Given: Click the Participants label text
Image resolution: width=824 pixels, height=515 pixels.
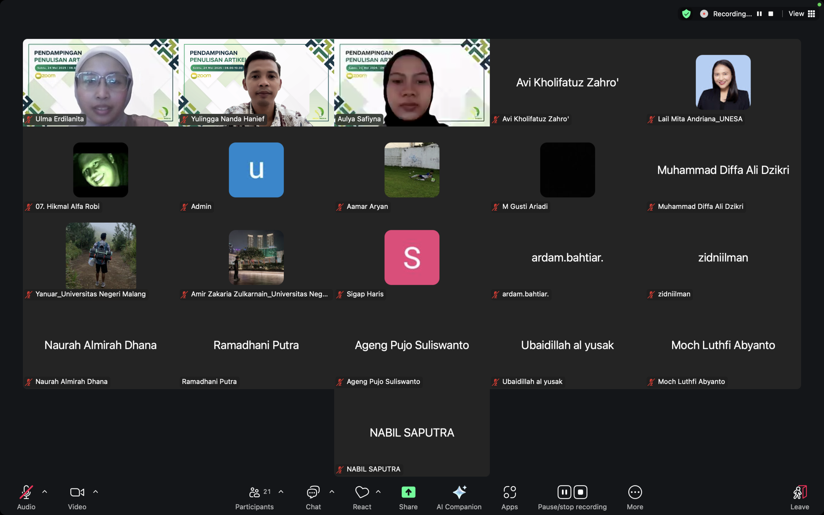Looking at the screenshot, I should 254,507.
